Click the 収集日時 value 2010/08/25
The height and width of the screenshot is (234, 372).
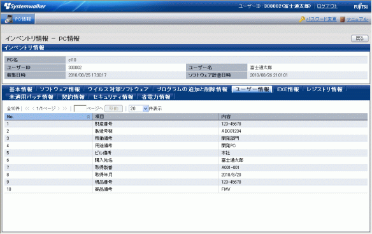click(x=87, y=75)
